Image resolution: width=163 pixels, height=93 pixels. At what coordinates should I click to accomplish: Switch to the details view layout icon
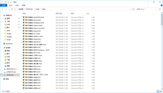point(158,91)
